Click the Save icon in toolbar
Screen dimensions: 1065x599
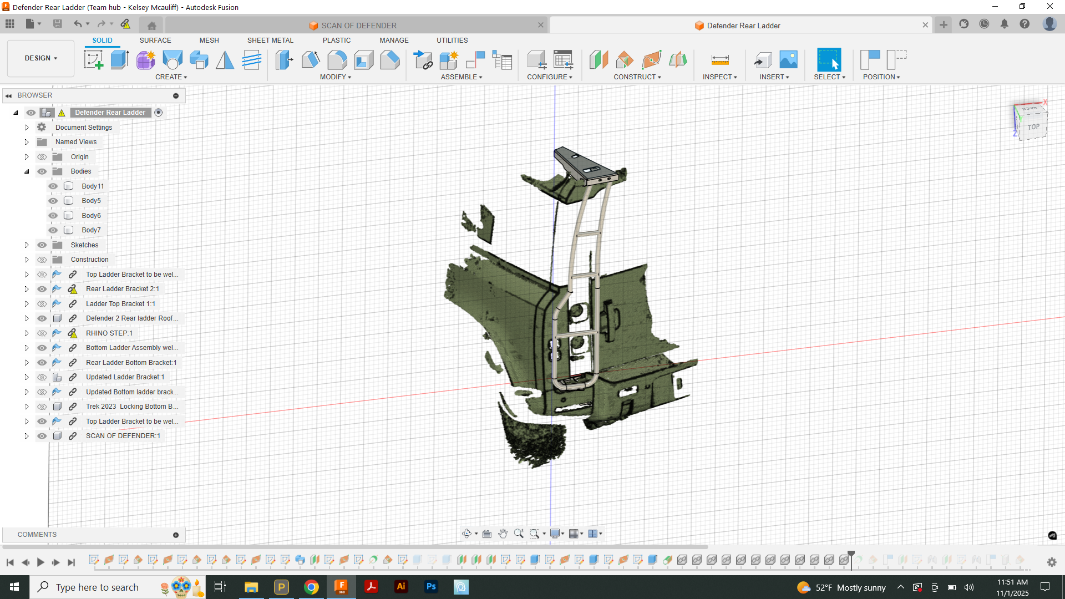pos(57,24)
